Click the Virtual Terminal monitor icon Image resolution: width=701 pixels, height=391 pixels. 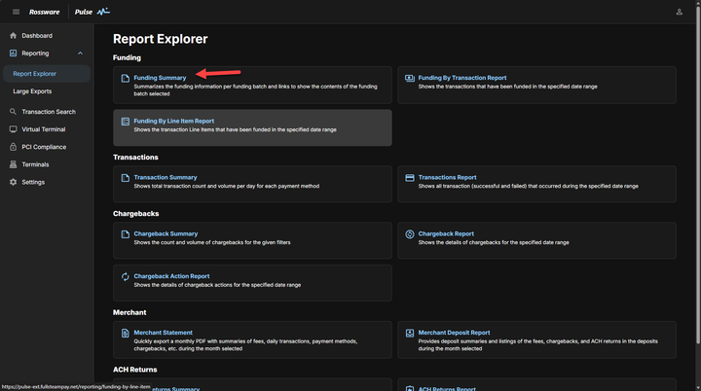pos(13,129)
